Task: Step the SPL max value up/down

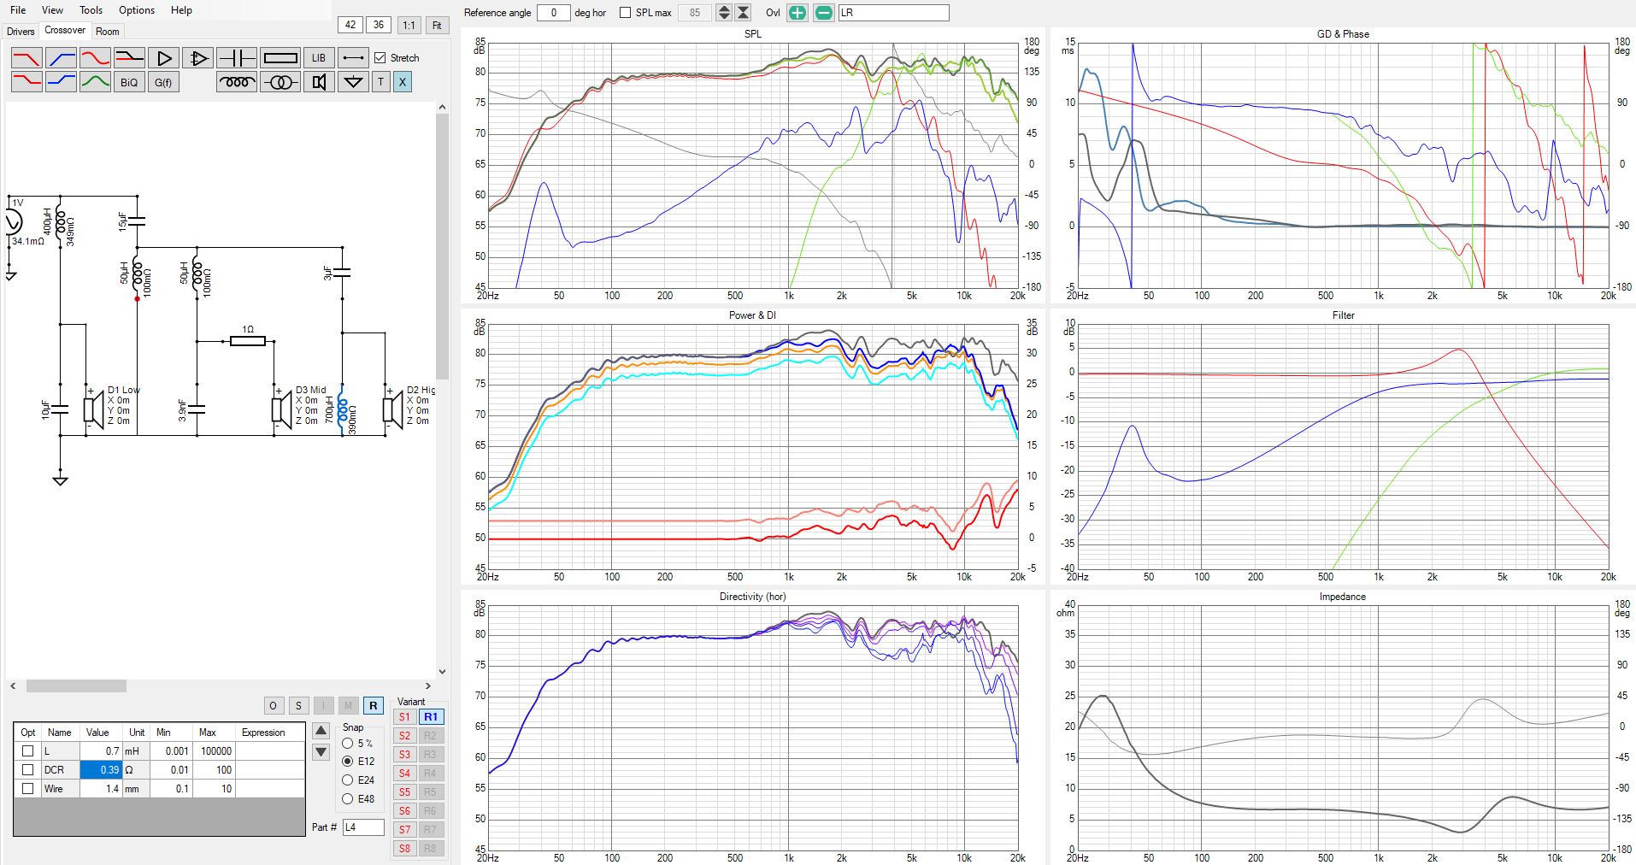Action: [724, 13]
